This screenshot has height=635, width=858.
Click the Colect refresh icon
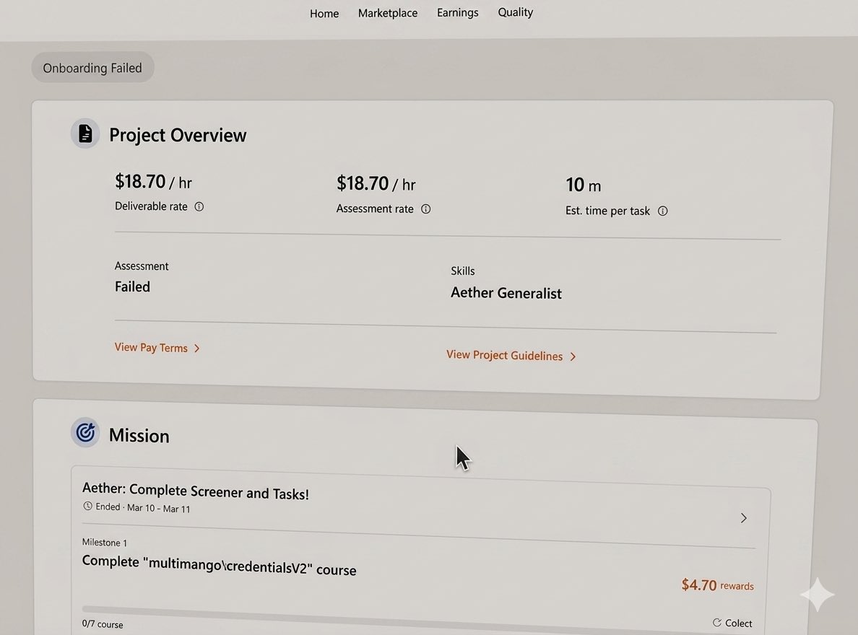click(x=717, y=623)
